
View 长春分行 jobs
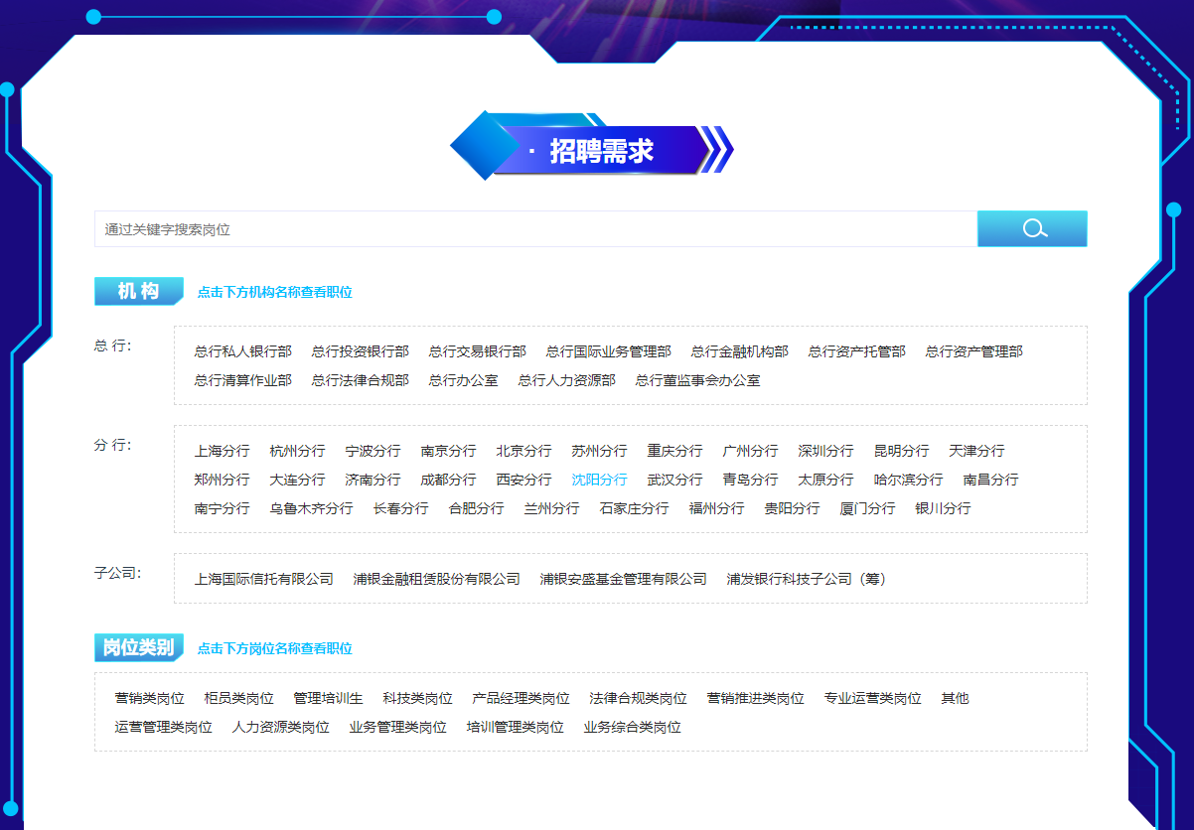pos(401,508)
